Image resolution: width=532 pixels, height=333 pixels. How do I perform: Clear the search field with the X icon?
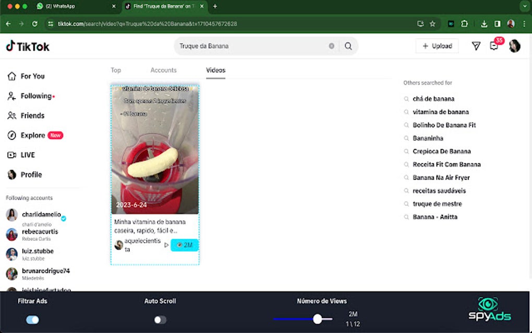tap(332, 46)
